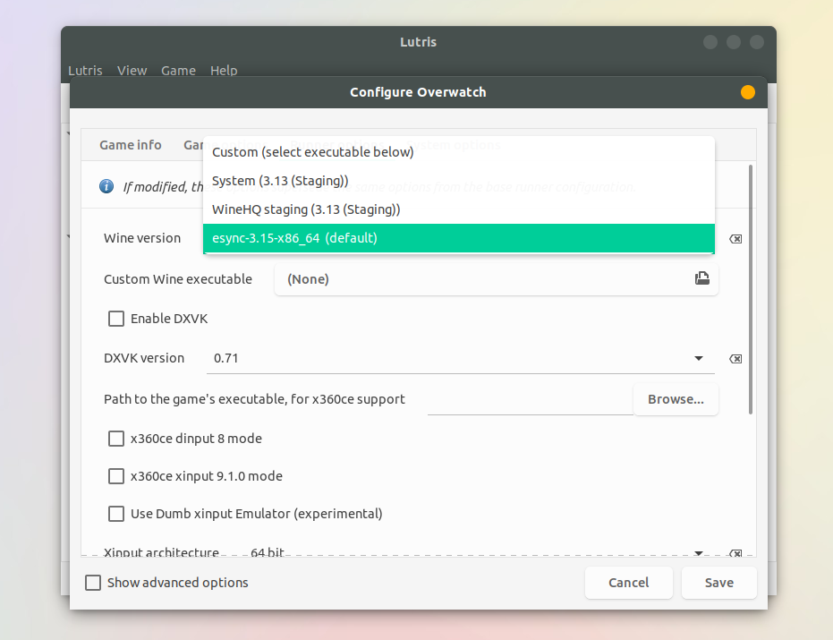This screenshot has height=640, width=833.
Task: Clear the DXVK version selection
Action: pos(735,358)
